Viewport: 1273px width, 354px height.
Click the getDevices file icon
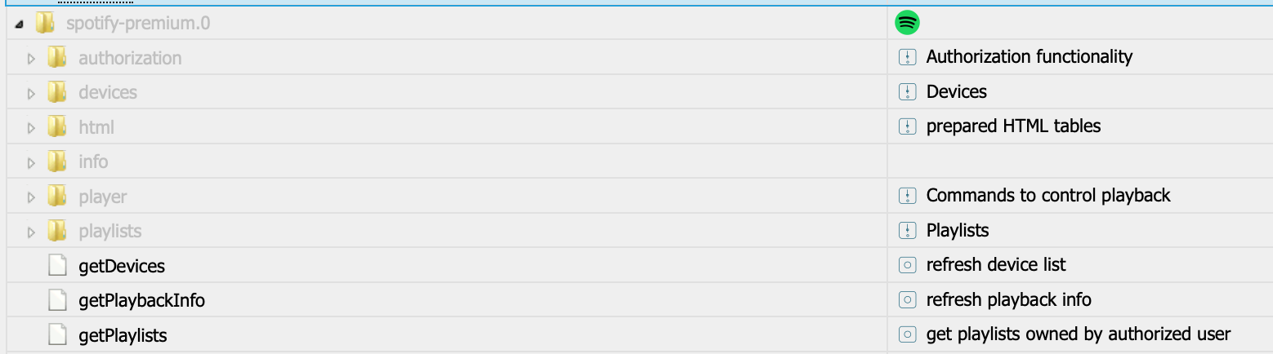coord(56,266)
